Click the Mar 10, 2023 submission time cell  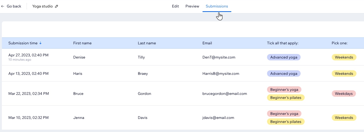click(x=28, y=118)
